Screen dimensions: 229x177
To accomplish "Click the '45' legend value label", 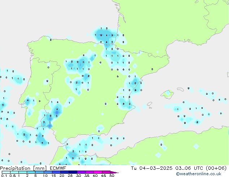I will (103, 176).
